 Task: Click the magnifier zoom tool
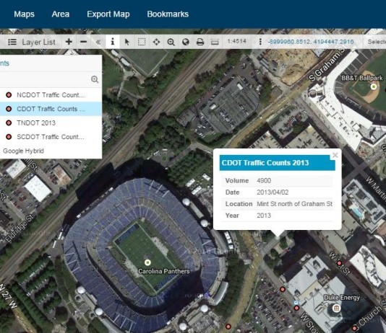click(x=171, y=42)
